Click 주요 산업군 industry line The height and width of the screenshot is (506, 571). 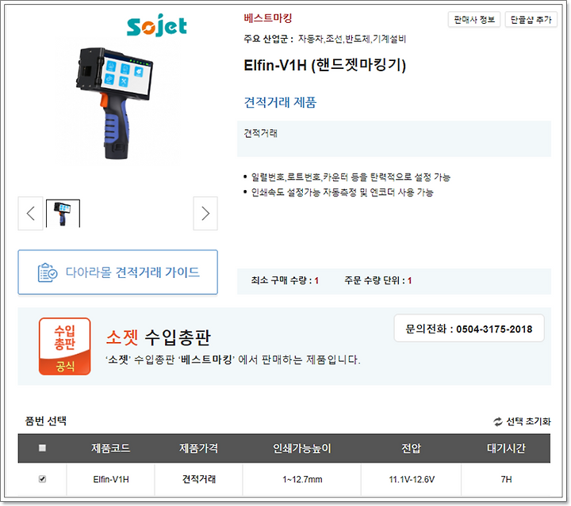coord(325,39)
